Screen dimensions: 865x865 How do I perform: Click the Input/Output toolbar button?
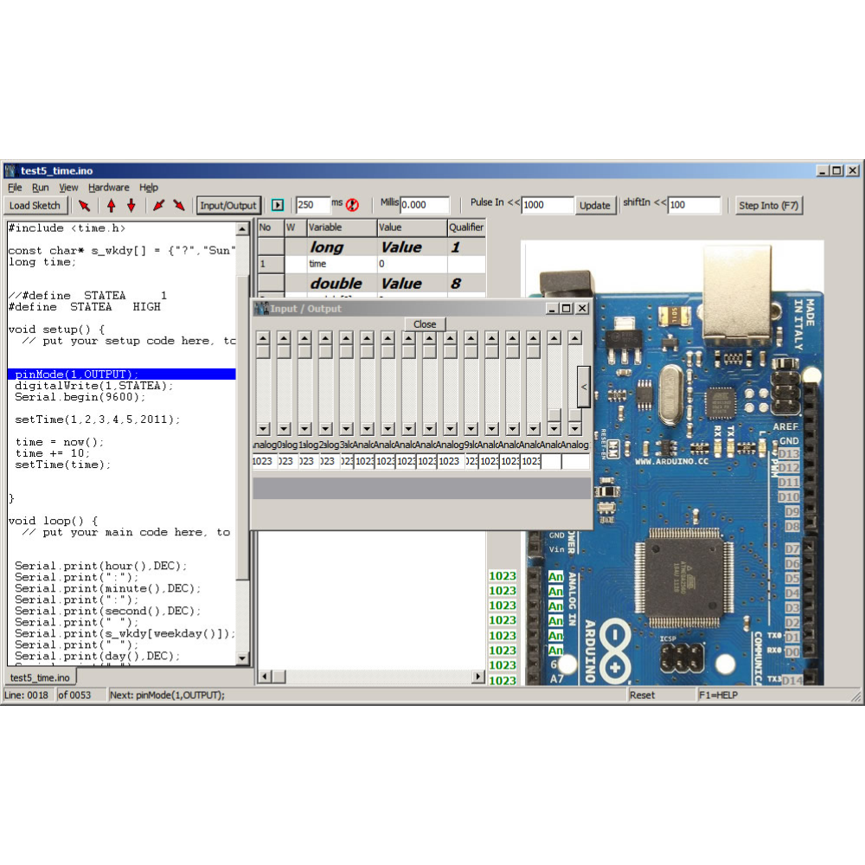coord(228,206)
